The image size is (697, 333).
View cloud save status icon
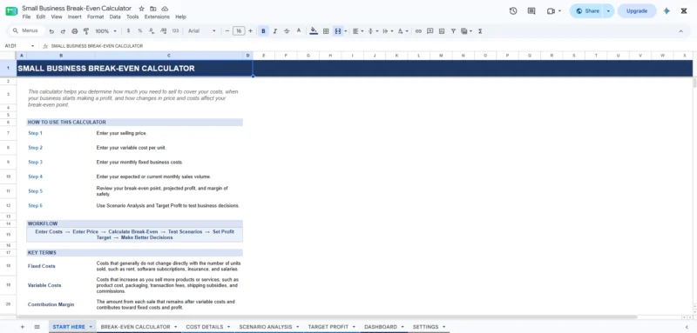pos(165,9)
